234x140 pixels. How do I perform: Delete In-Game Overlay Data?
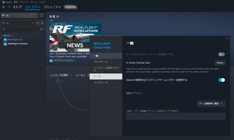coord(220,63)
